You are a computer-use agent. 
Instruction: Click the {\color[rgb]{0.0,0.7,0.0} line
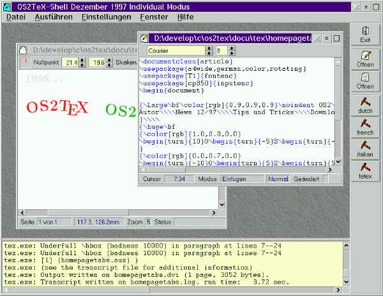point(190,156)
